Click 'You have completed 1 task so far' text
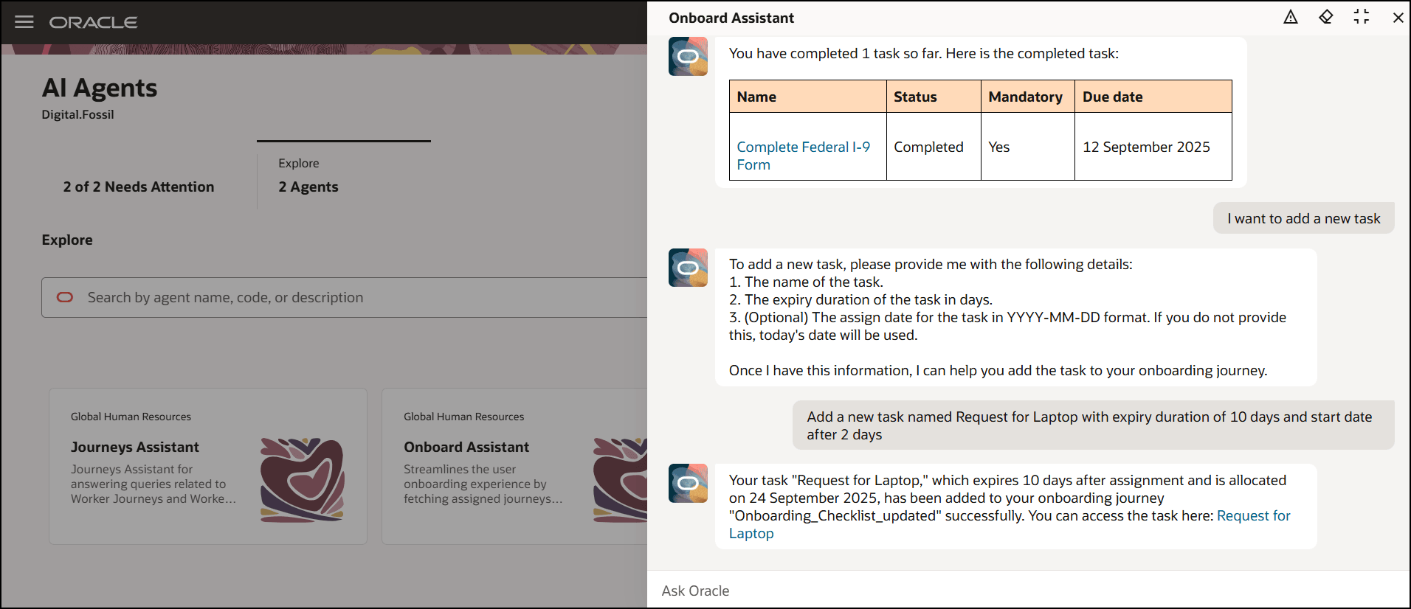1411x609 pixels. click(924, 53)
